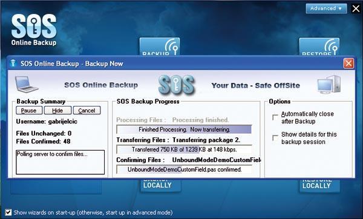Click the desktop computer icon in the header
This screenshot has width=363, height=219.
click(329, 84)
